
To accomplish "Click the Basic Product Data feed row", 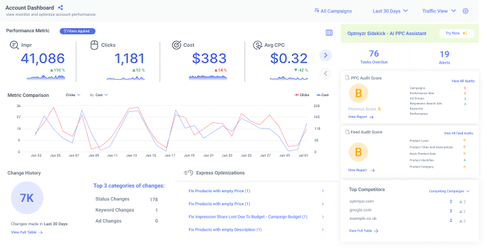I will (x=438, y=154).
